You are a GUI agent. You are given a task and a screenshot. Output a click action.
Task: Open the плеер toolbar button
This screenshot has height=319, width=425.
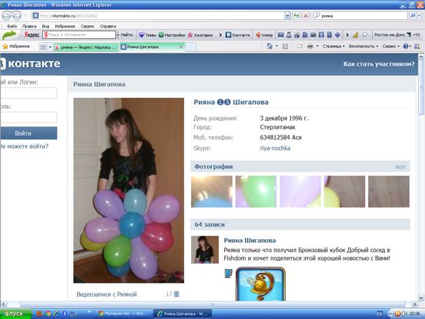[x=264, y=35]
